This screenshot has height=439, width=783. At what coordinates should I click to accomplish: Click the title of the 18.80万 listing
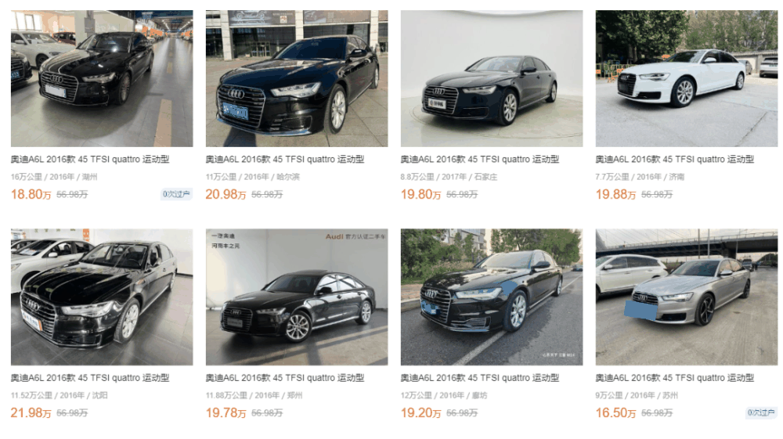[90, 159]
